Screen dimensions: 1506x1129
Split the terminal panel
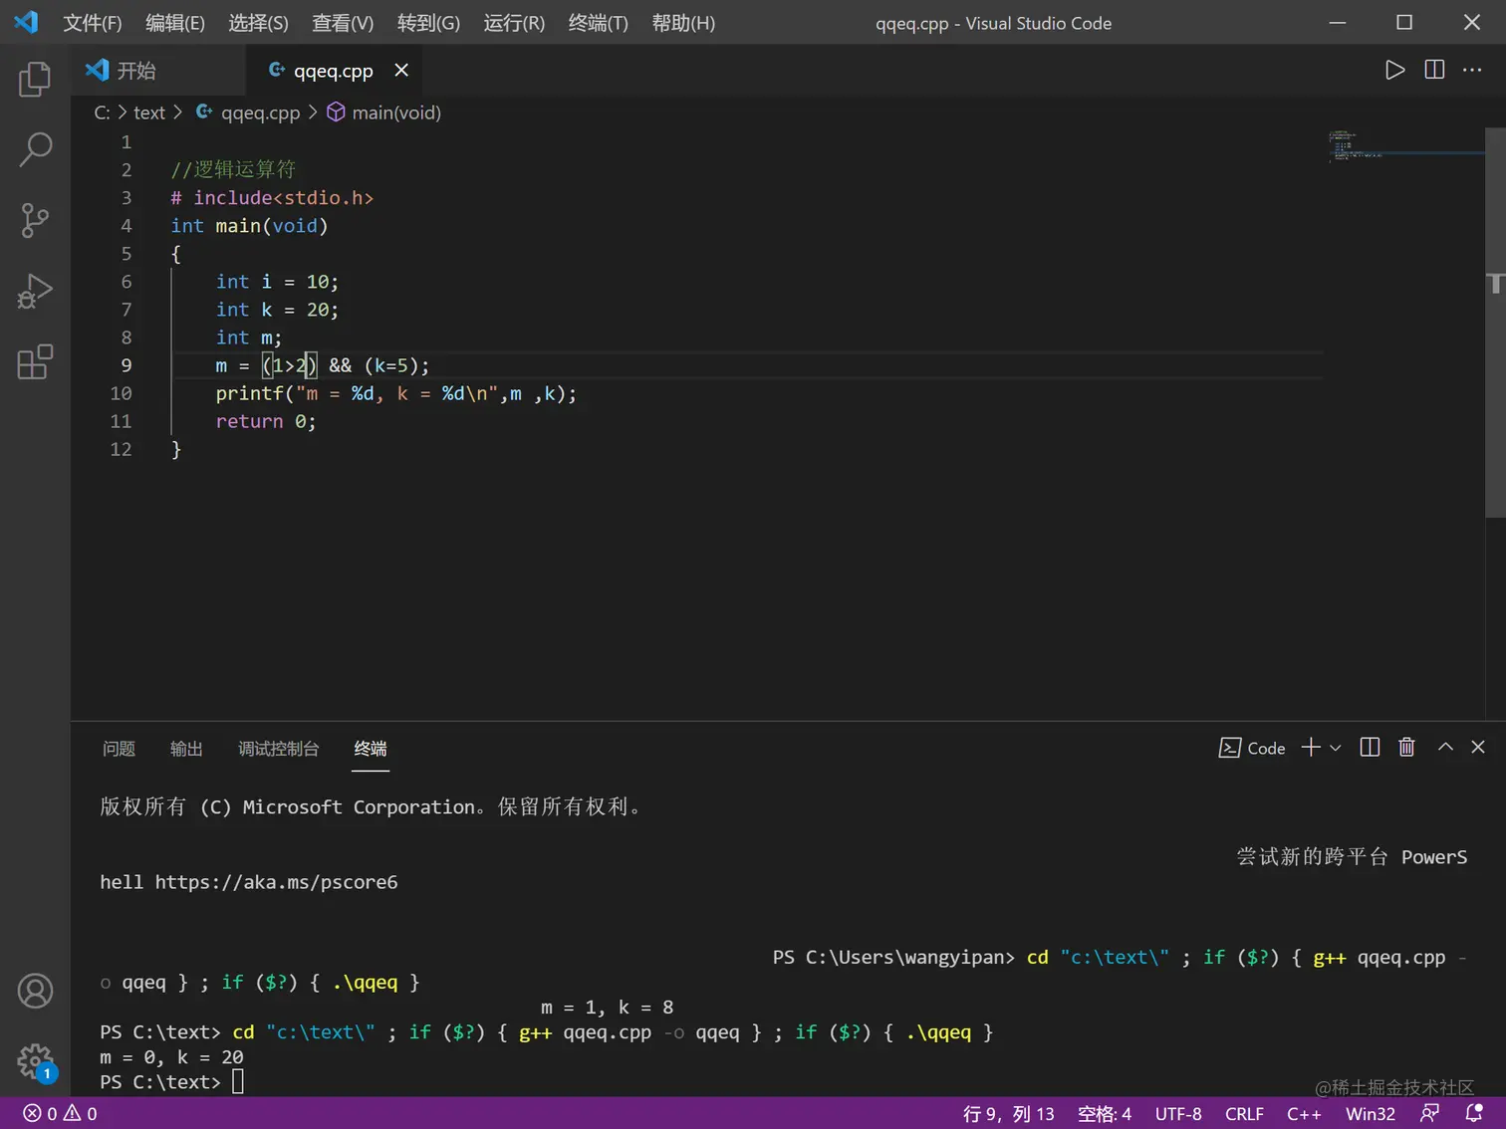1370,747
